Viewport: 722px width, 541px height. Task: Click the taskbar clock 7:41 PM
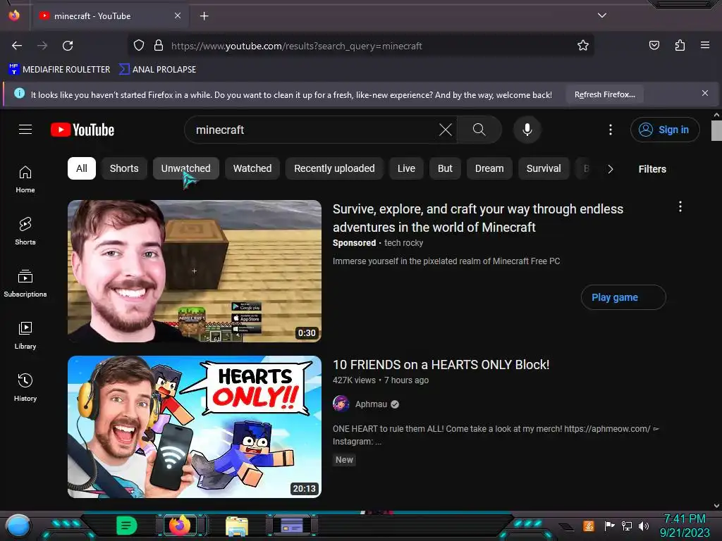685,518
